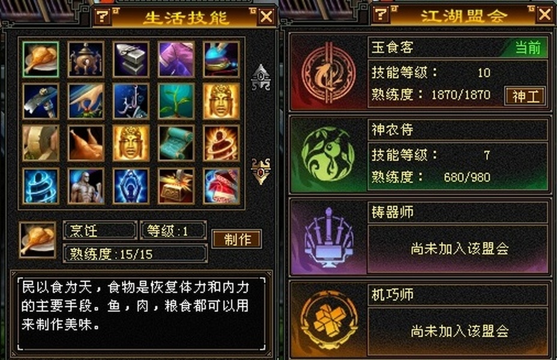The height and width of the screenshot is (360, 557).
Task: Select the pickaxe mining skill icon
Action: [x=40, y=101]
